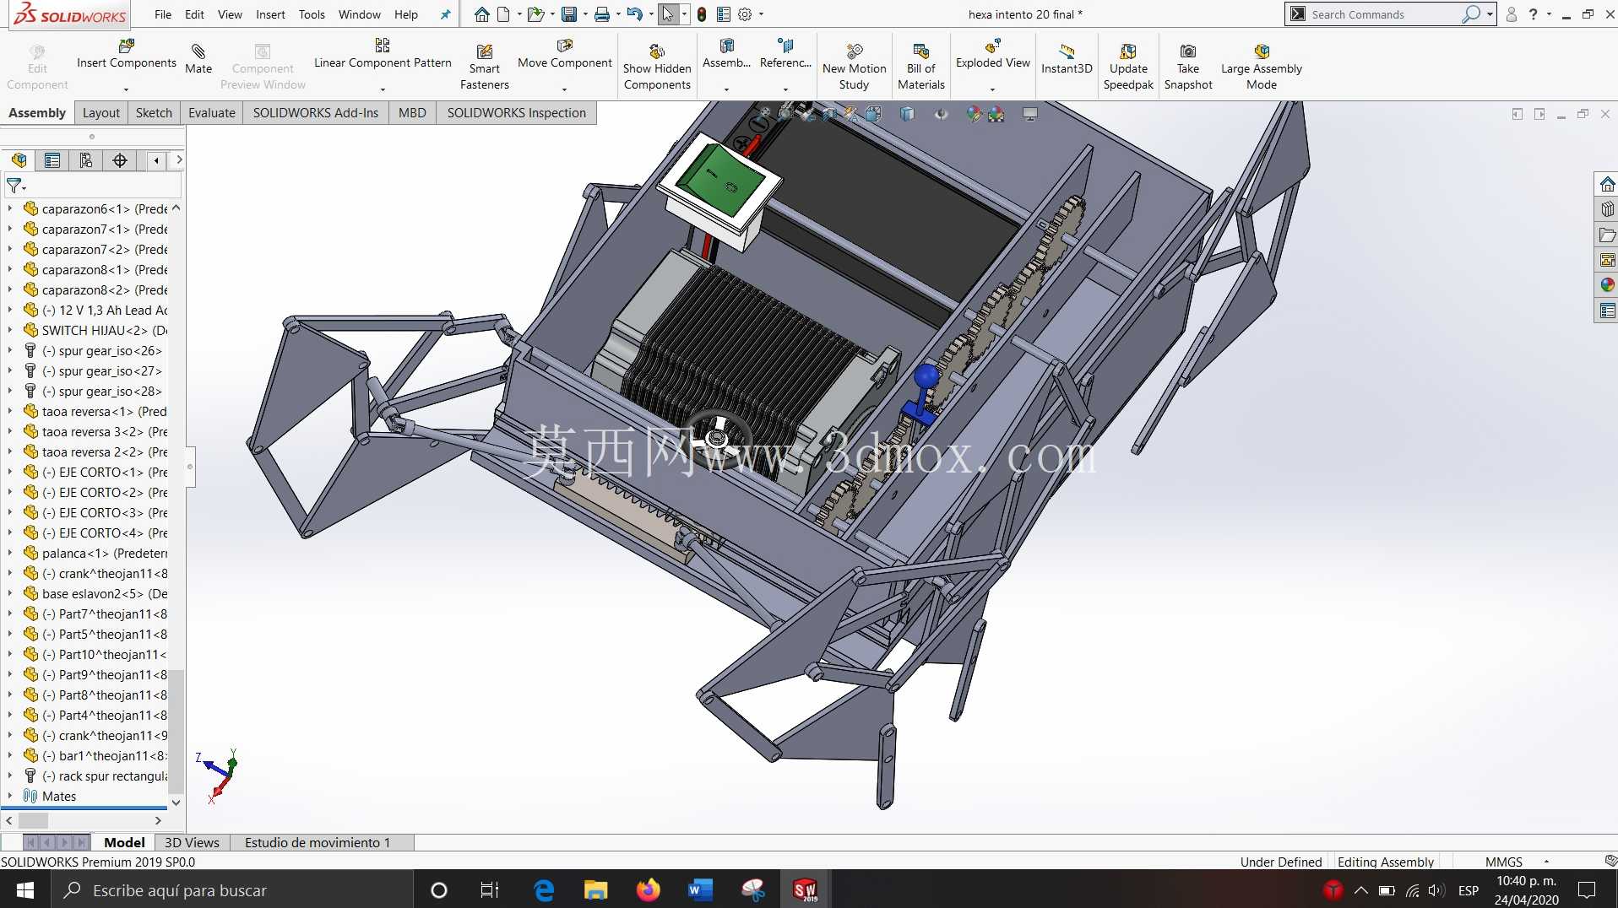Open the ConfigurationManager tab icon
This screenshot has width=1618, height=908.
coord(86,160)
